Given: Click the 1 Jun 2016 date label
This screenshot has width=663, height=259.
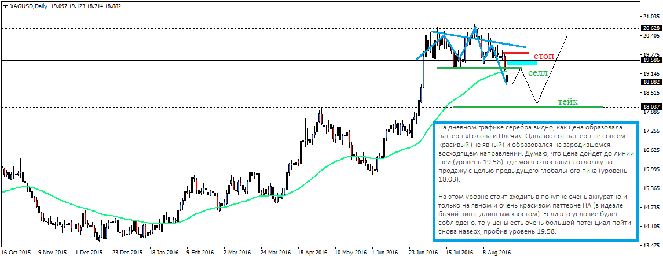Looking at the screenshot, I should coord(385,253).
